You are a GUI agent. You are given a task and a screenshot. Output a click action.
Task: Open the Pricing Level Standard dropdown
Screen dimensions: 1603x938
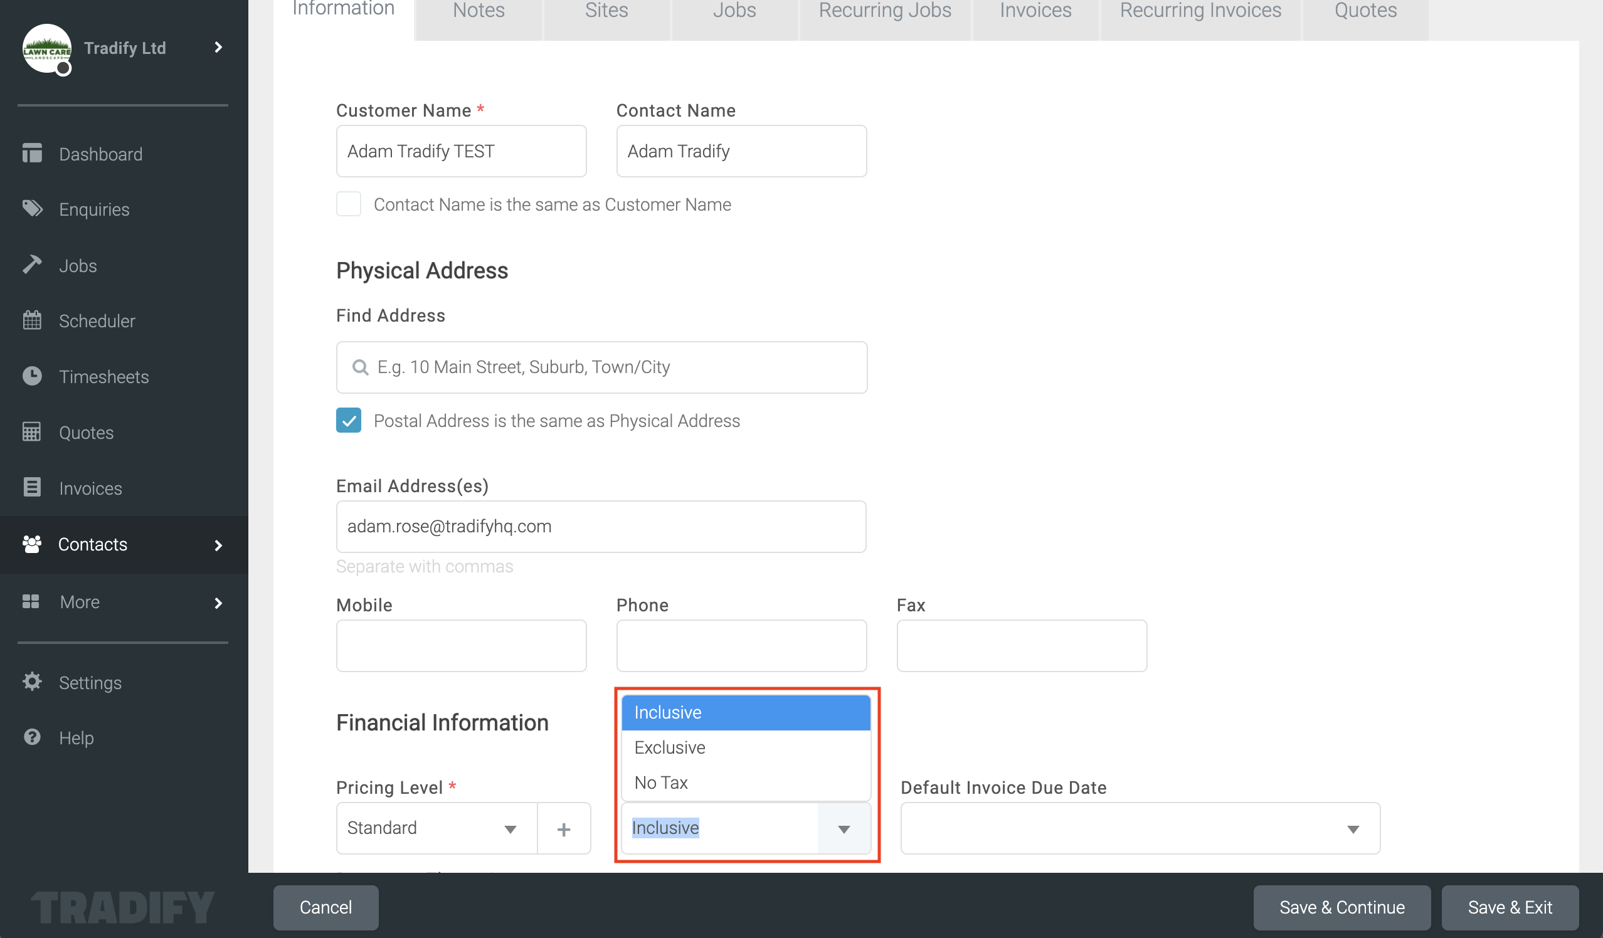(436, 829)
